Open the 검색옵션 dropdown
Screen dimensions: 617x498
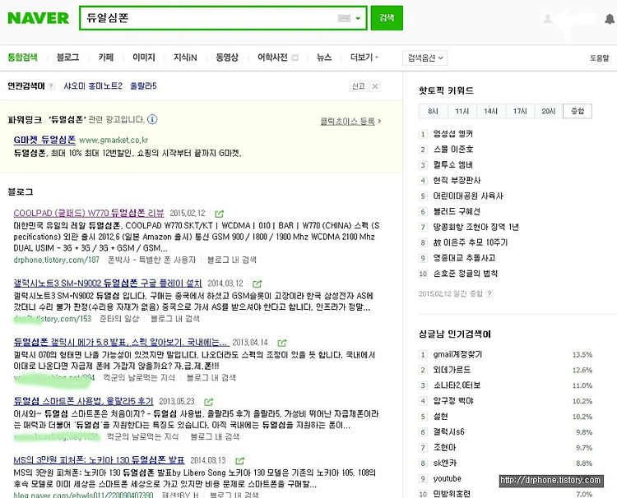point(425,58)
